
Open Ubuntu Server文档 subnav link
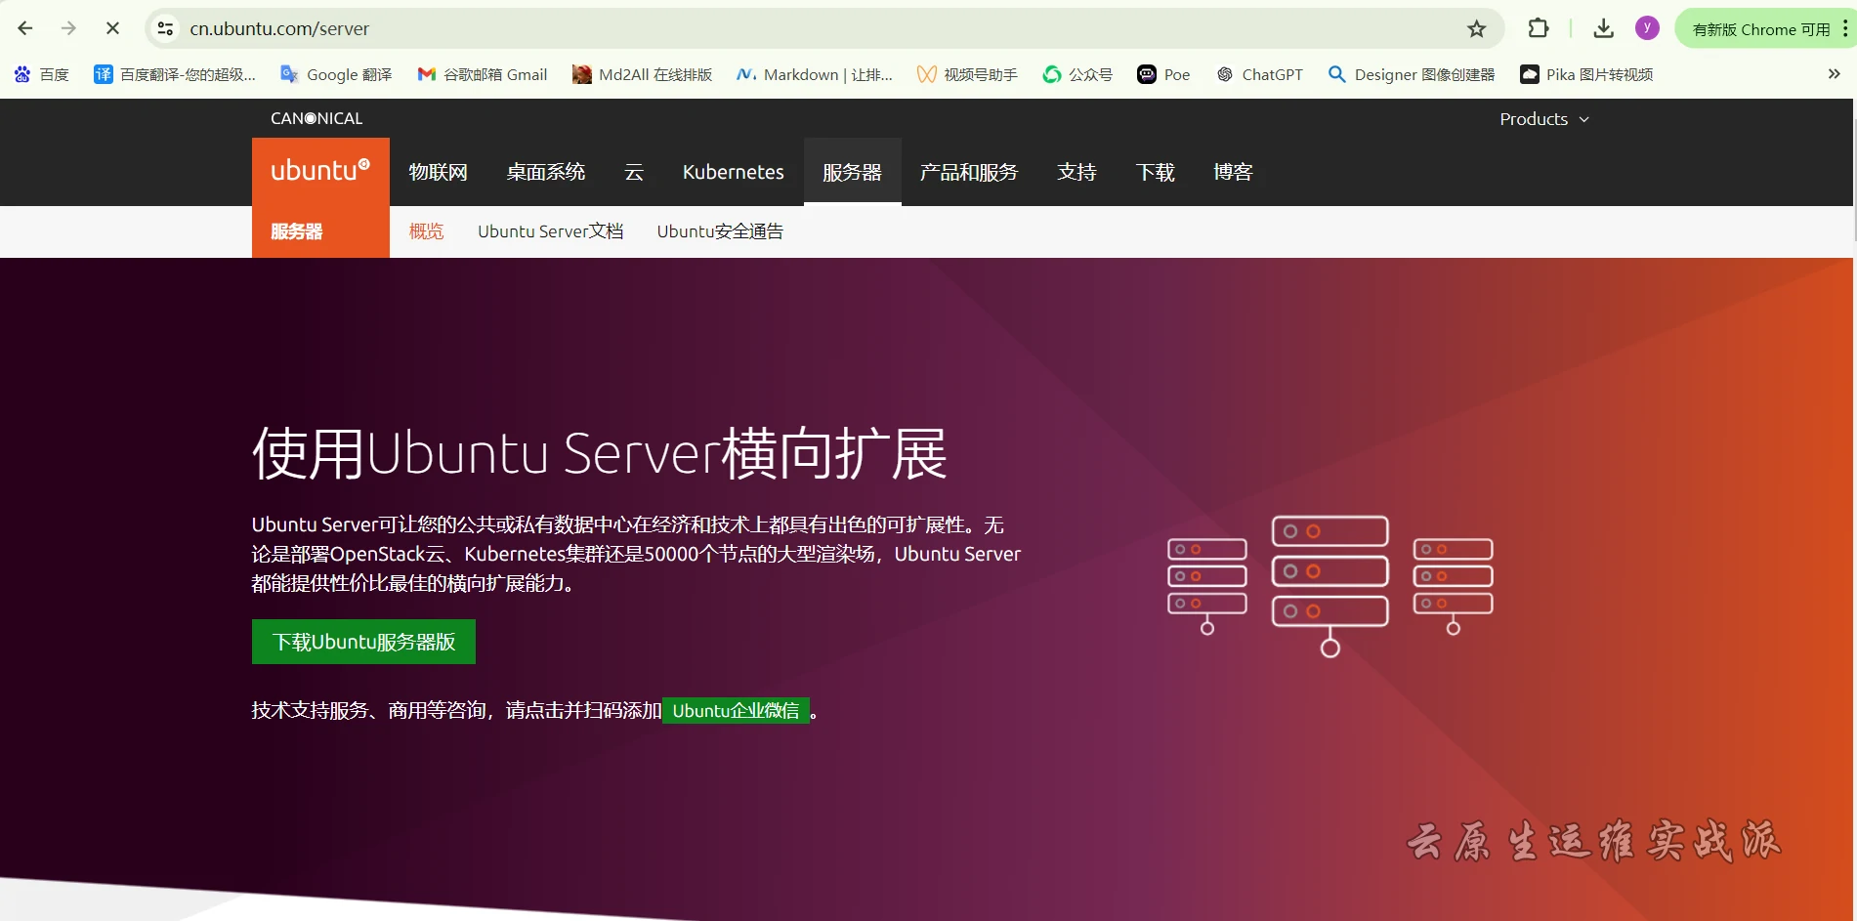550,231
